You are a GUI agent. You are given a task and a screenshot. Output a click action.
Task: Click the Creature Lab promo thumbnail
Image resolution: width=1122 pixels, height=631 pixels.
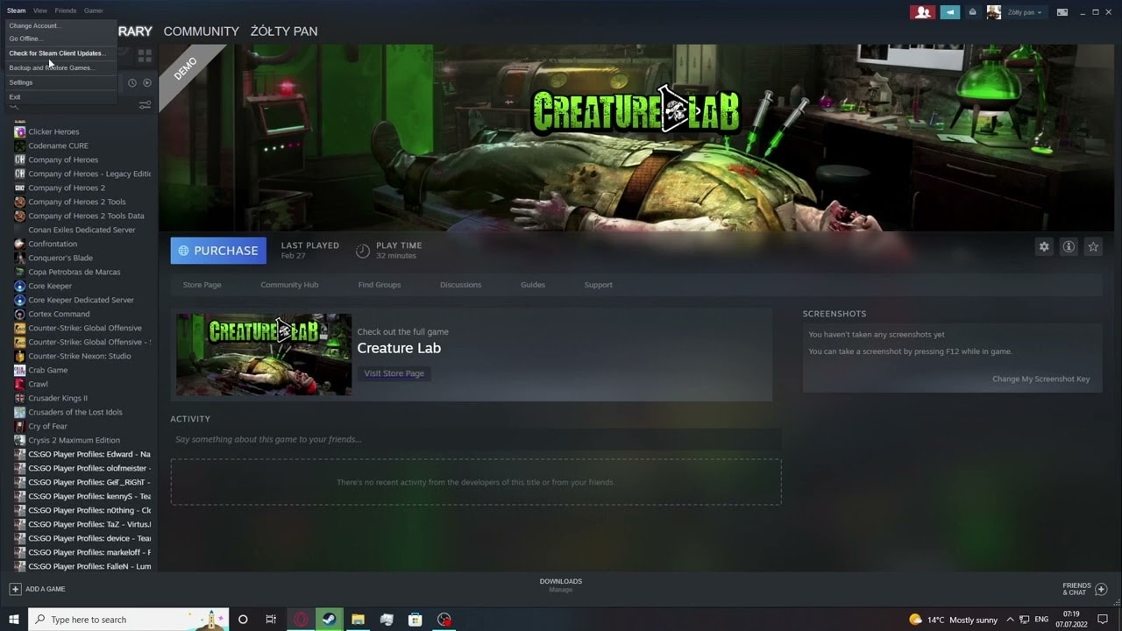coord(264,355)
